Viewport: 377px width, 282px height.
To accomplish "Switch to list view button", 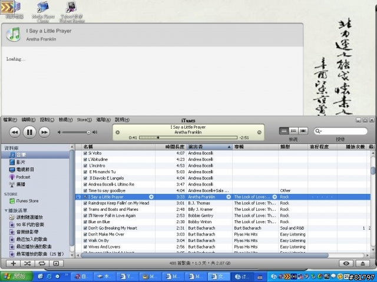I will coord(284,131).
